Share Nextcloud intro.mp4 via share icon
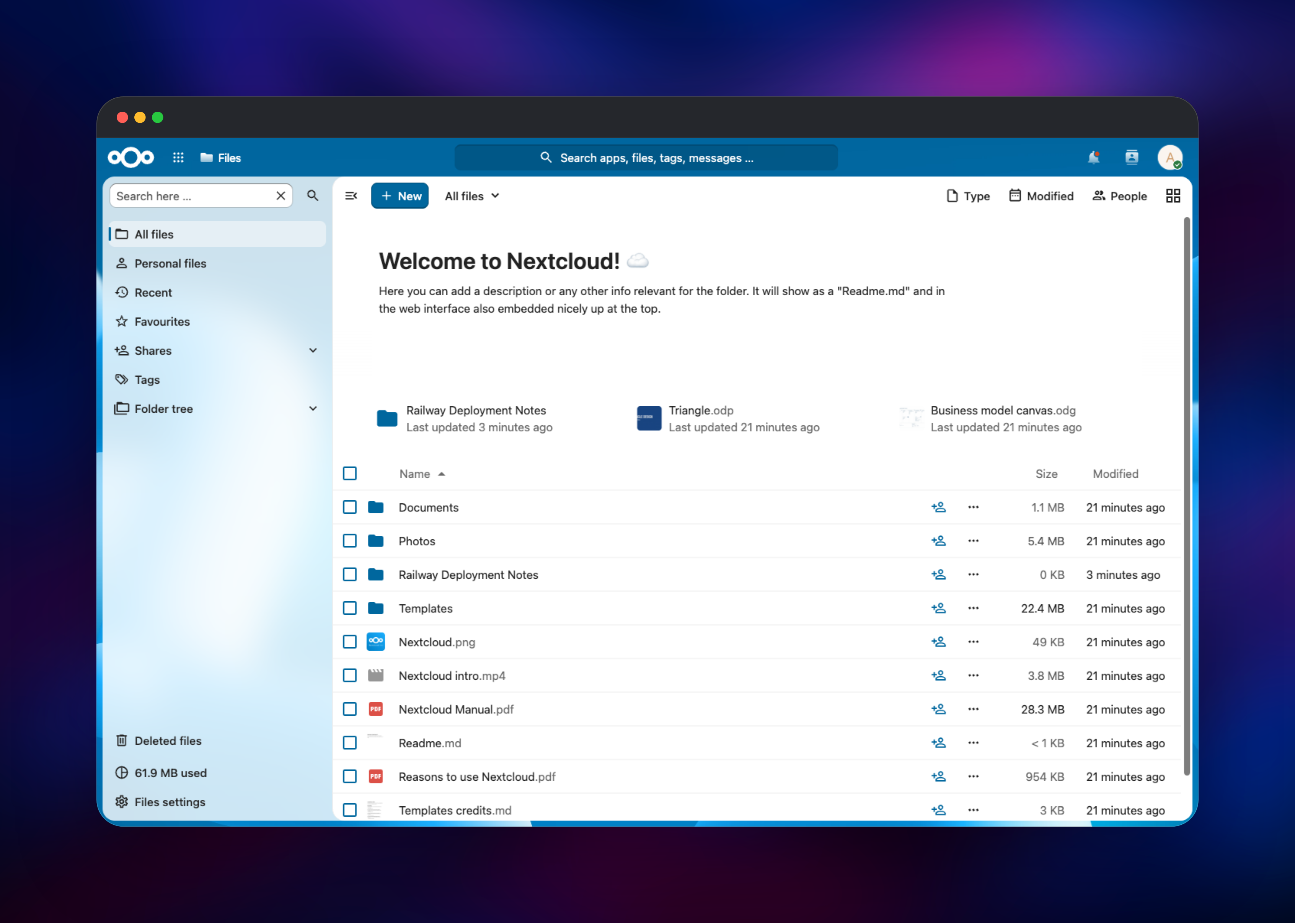 939,675
